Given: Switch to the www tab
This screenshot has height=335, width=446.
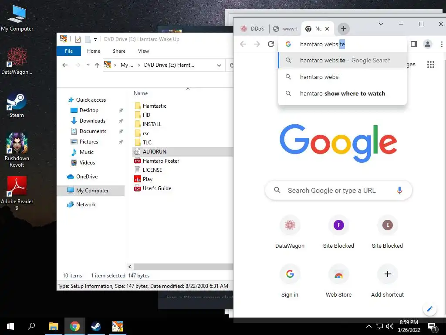Looking at the screenshot, I should pyautogui.click(x=285, y=29).
